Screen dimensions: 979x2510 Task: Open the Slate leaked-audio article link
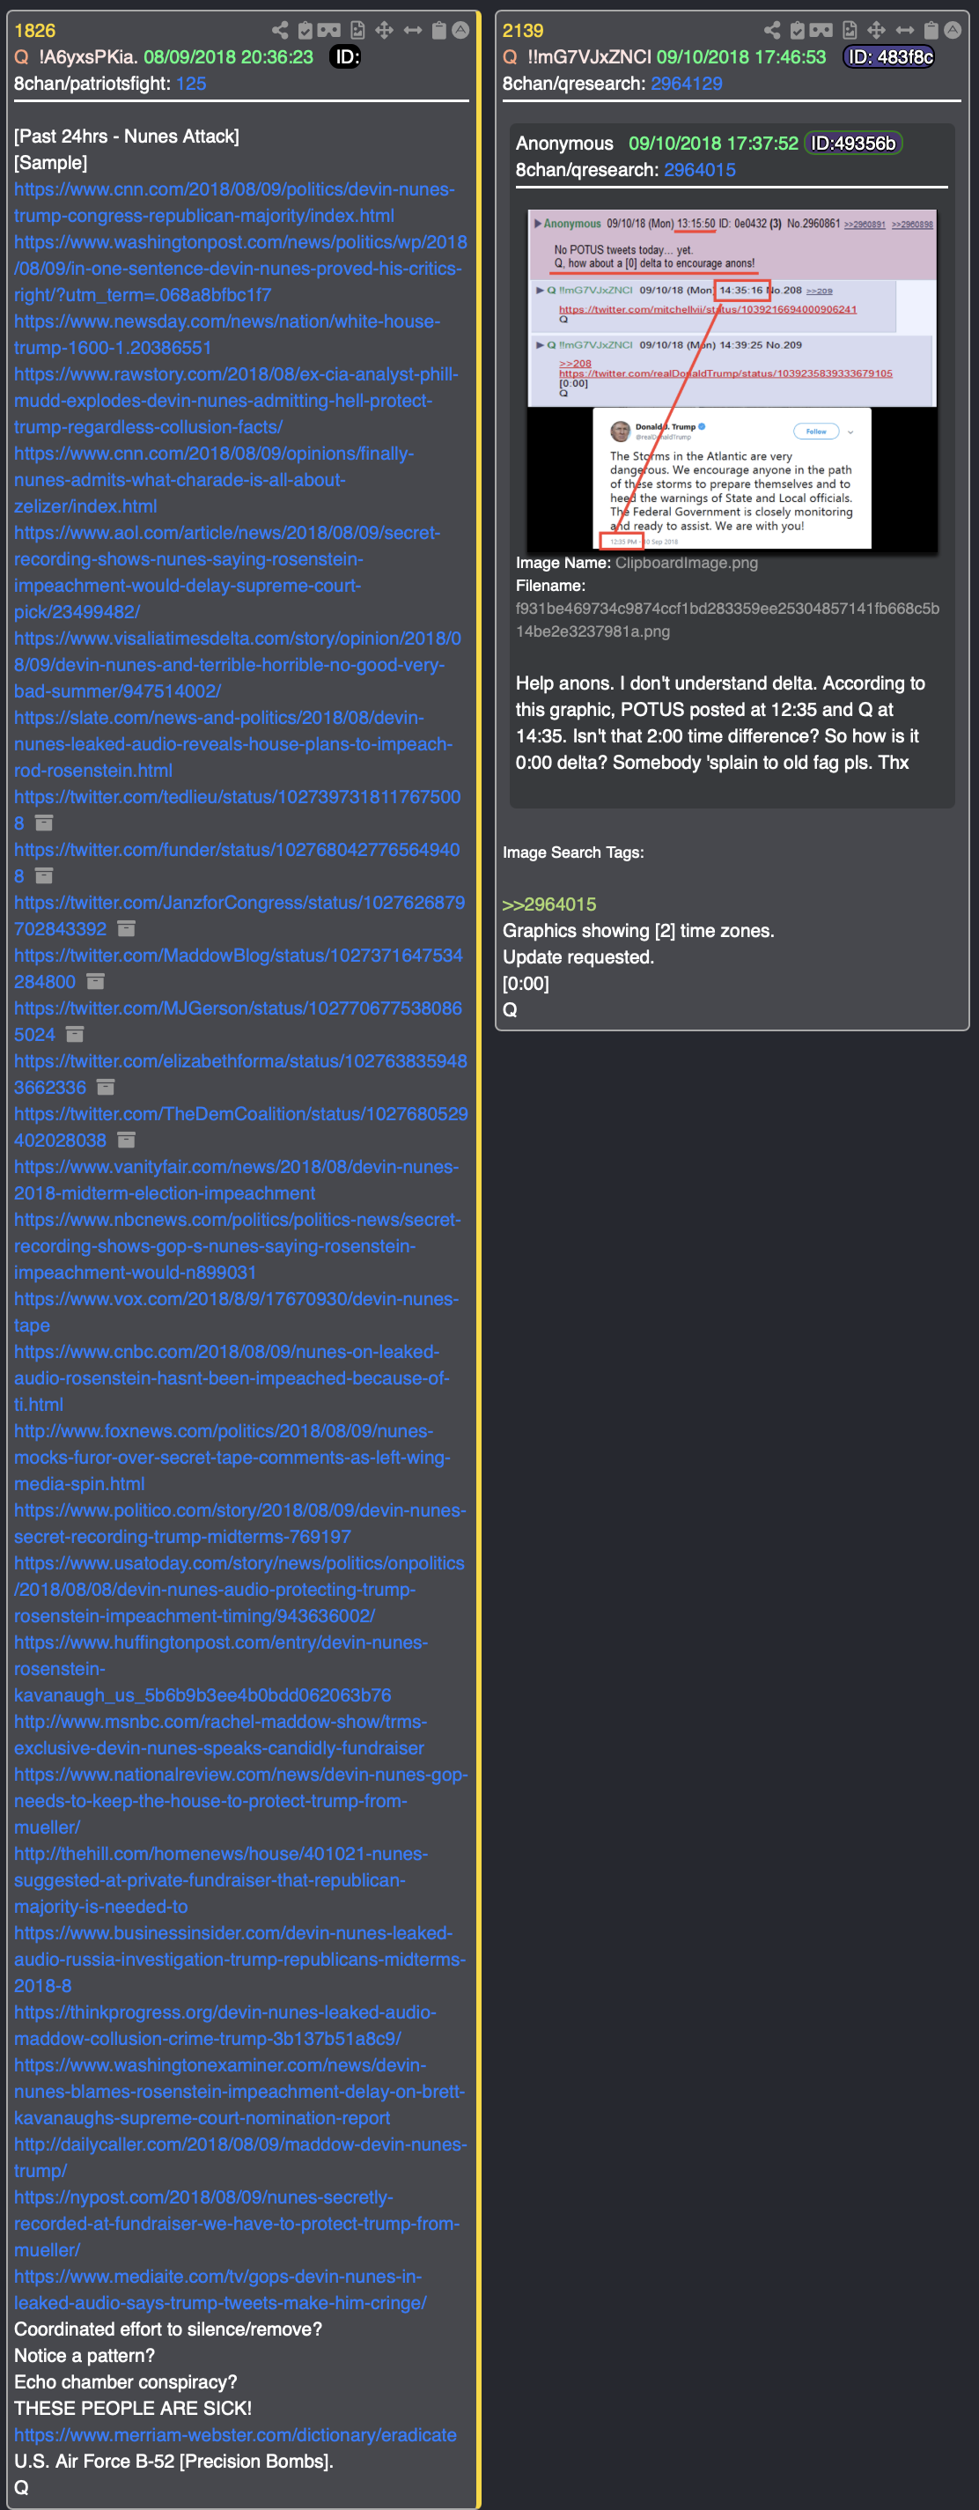click(232, 743)
